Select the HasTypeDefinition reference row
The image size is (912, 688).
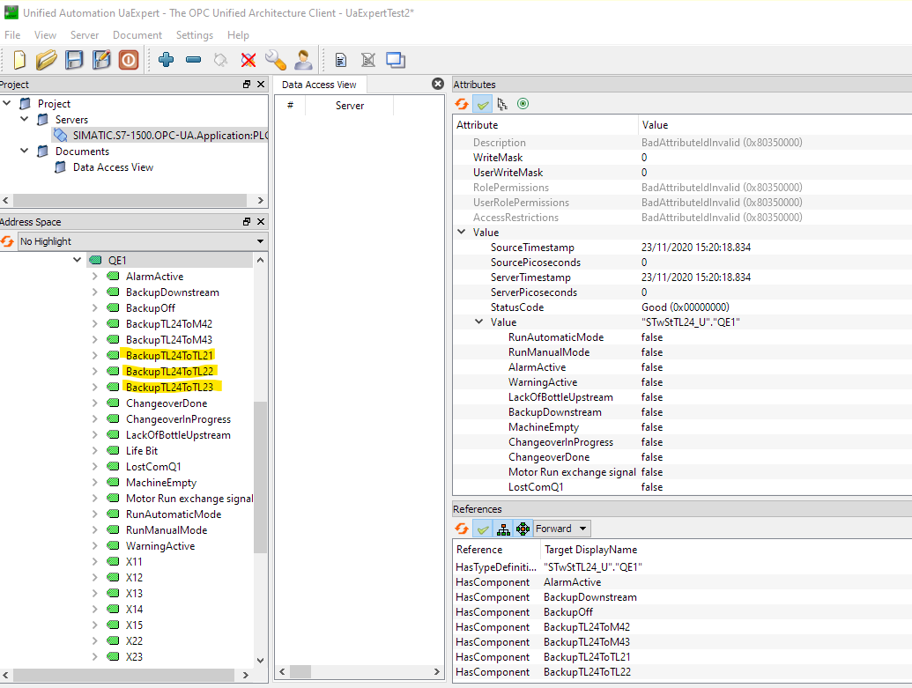pos(682,567)
